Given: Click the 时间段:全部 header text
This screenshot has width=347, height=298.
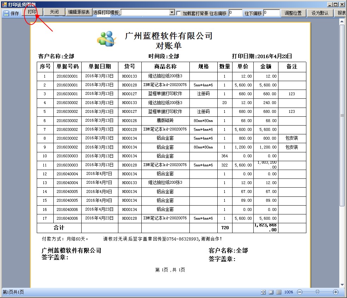Looking at the screenshot, I should tap(164, 56).
